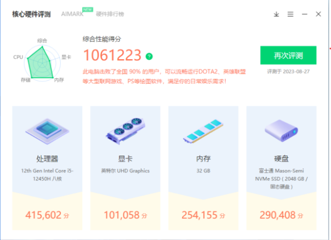Viewport: 331px width, 240px height.
Task: Click the 32 GB memory text
Action: 203,170
